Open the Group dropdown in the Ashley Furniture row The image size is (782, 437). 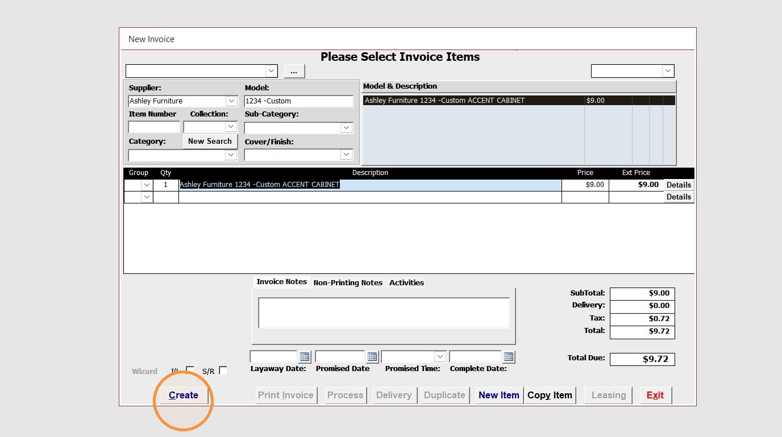(147, 185)
